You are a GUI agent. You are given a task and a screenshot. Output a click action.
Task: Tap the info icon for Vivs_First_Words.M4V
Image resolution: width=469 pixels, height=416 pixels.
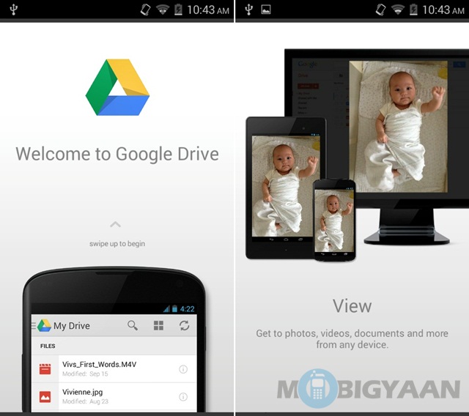point(183,369)
